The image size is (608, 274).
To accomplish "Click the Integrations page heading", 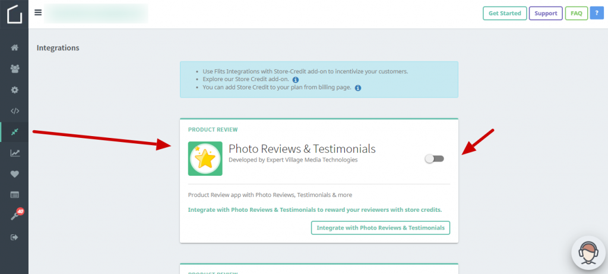I will click(58, 48).
